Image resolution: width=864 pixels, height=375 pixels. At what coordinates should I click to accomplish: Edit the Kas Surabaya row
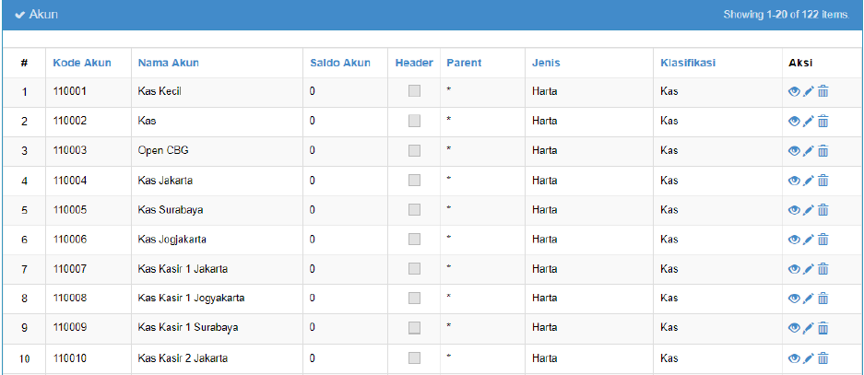coord(809,210)
